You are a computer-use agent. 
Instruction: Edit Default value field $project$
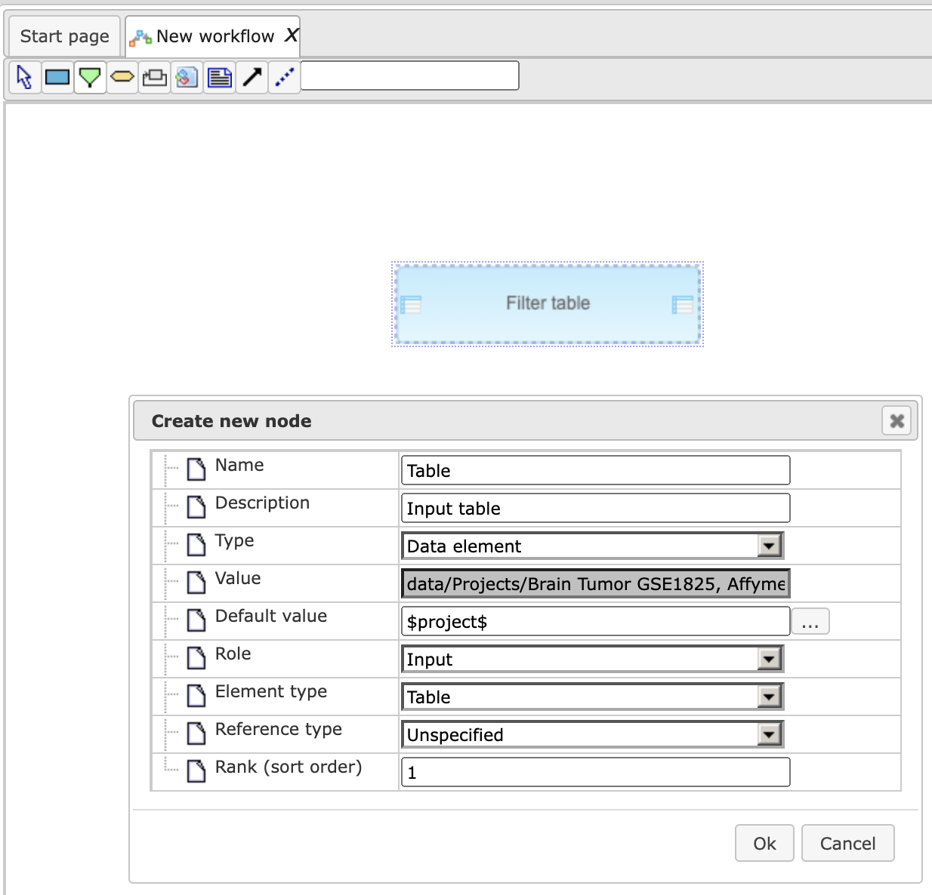(x=595, y=621)
